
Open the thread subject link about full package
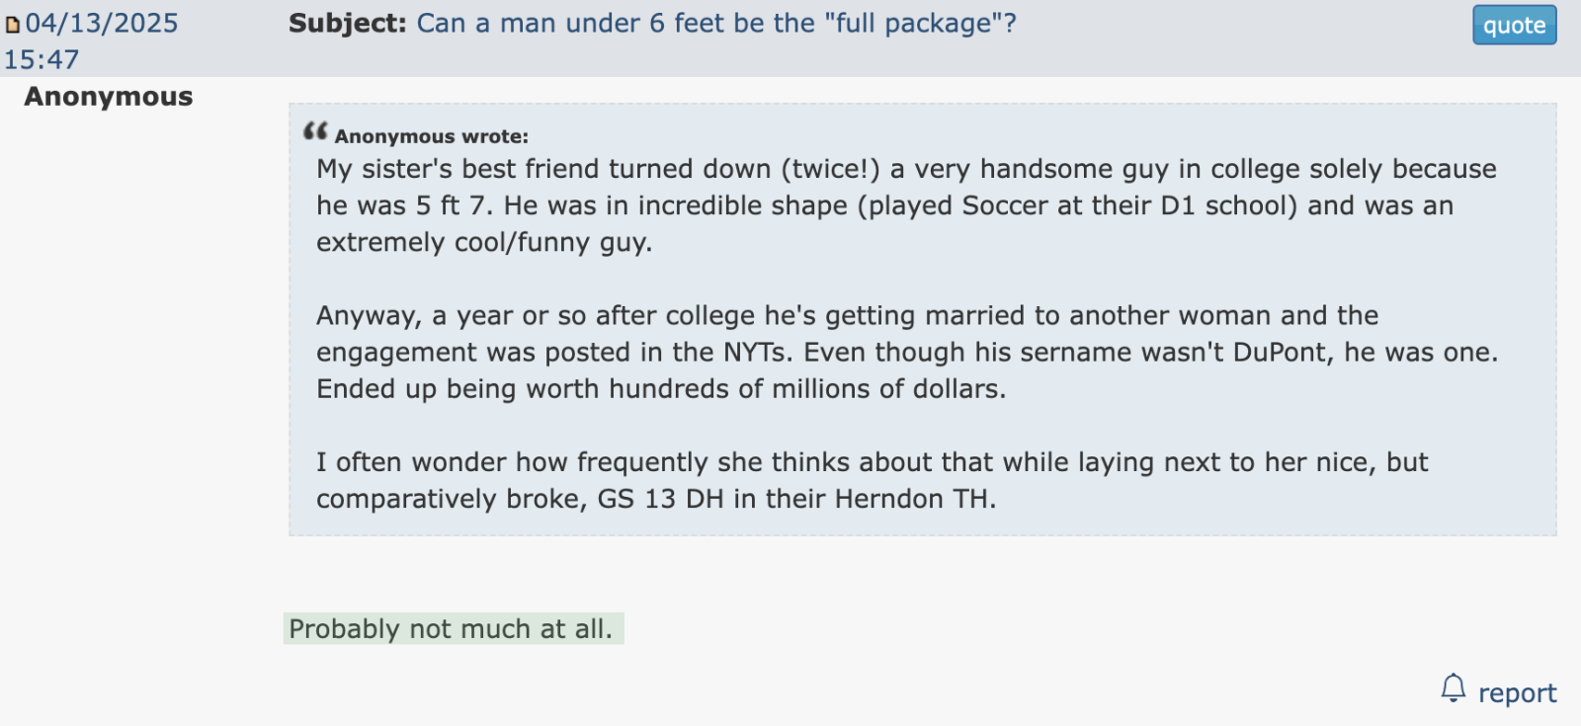click(716, 23)
